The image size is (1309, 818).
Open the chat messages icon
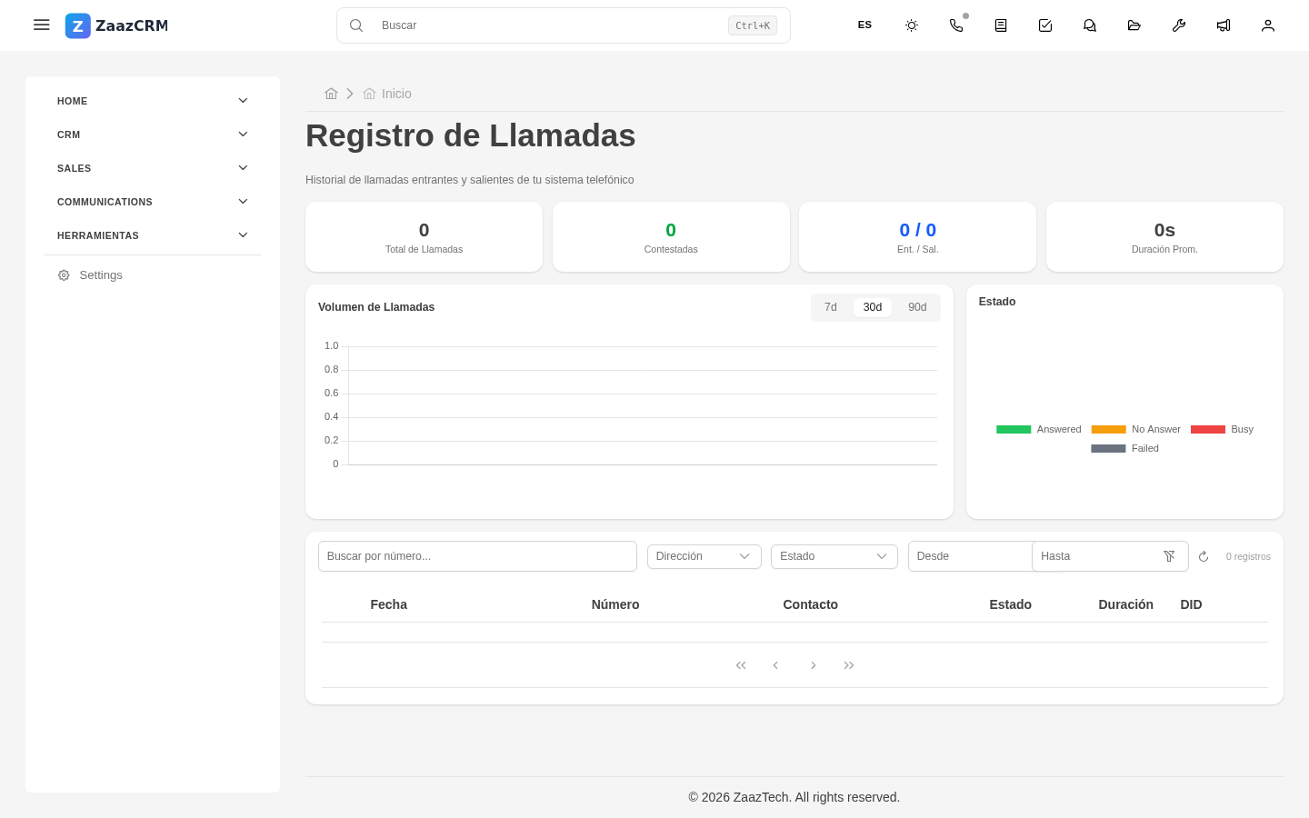coord(1090,25)
